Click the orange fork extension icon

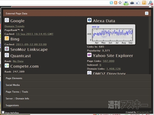144,3
